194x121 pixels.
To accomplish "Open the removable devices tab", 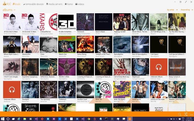I will pos(34,4).
